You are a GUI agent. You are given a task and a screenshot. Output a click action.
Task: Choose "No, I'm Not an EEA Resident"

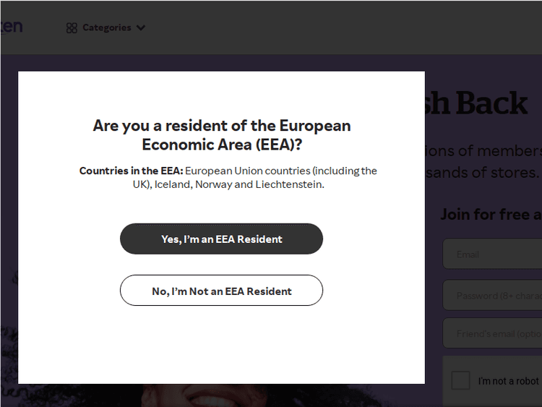tap(221, 291)
